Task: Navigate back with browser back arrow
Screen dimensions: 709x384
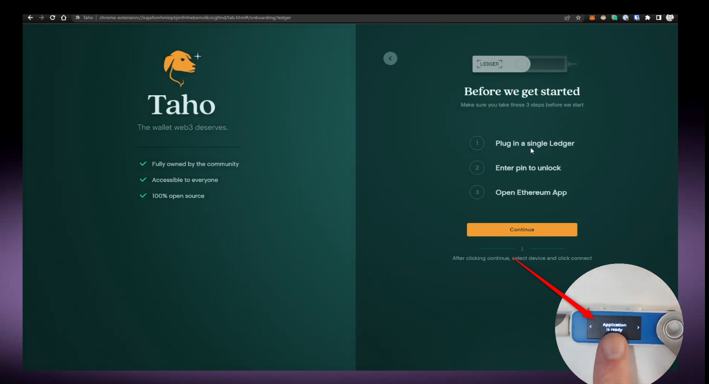Action: coord(30,18)
